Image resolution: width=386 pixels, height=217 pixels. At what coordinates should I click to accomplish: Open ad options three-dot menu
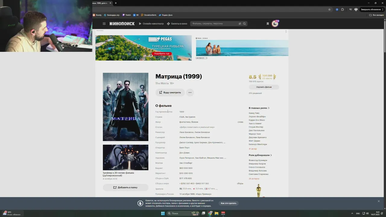click(x=286, y=31)
